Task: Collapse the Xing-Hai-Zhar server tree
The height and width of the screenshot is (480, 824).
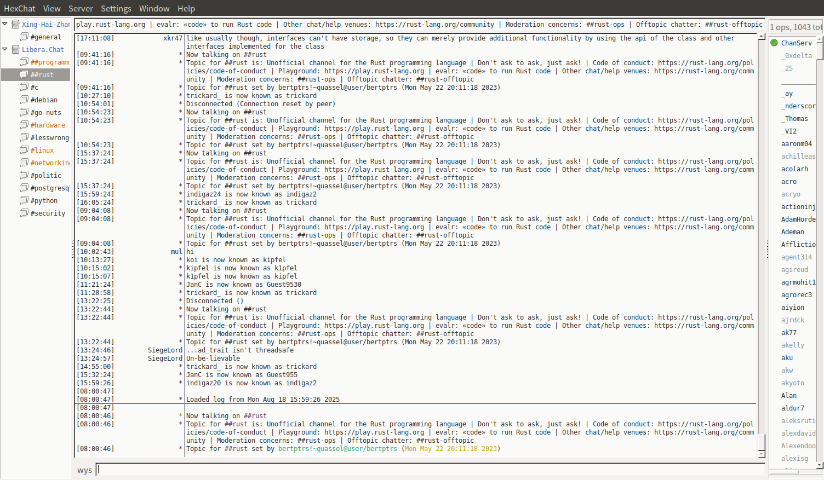Action: 5,24
